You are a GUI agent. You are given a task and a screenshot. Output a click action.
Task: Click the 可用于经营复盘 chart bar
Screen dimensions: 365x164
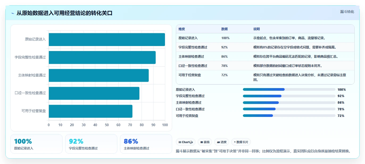[90, 111]
